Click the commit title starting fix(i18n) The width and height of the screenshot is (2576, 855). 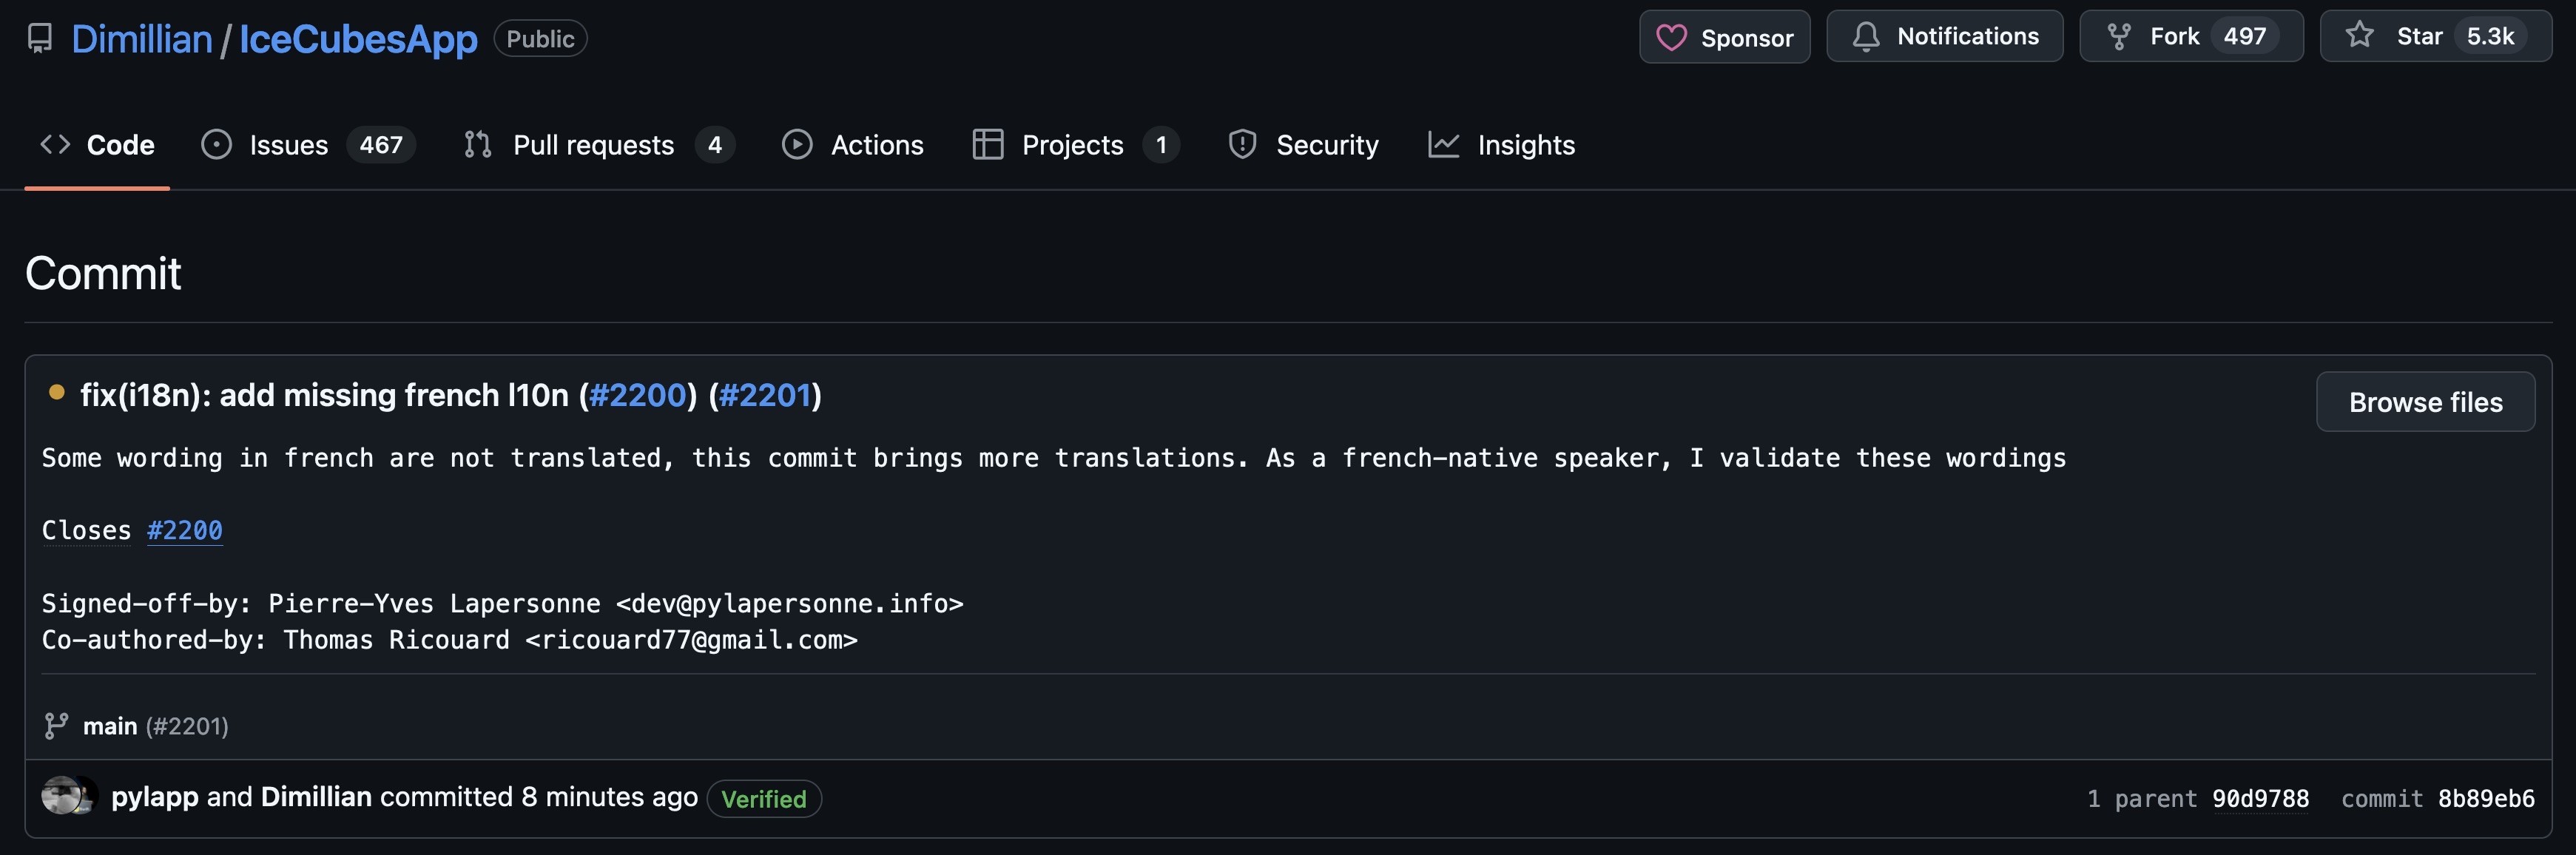tap(451, 396)
